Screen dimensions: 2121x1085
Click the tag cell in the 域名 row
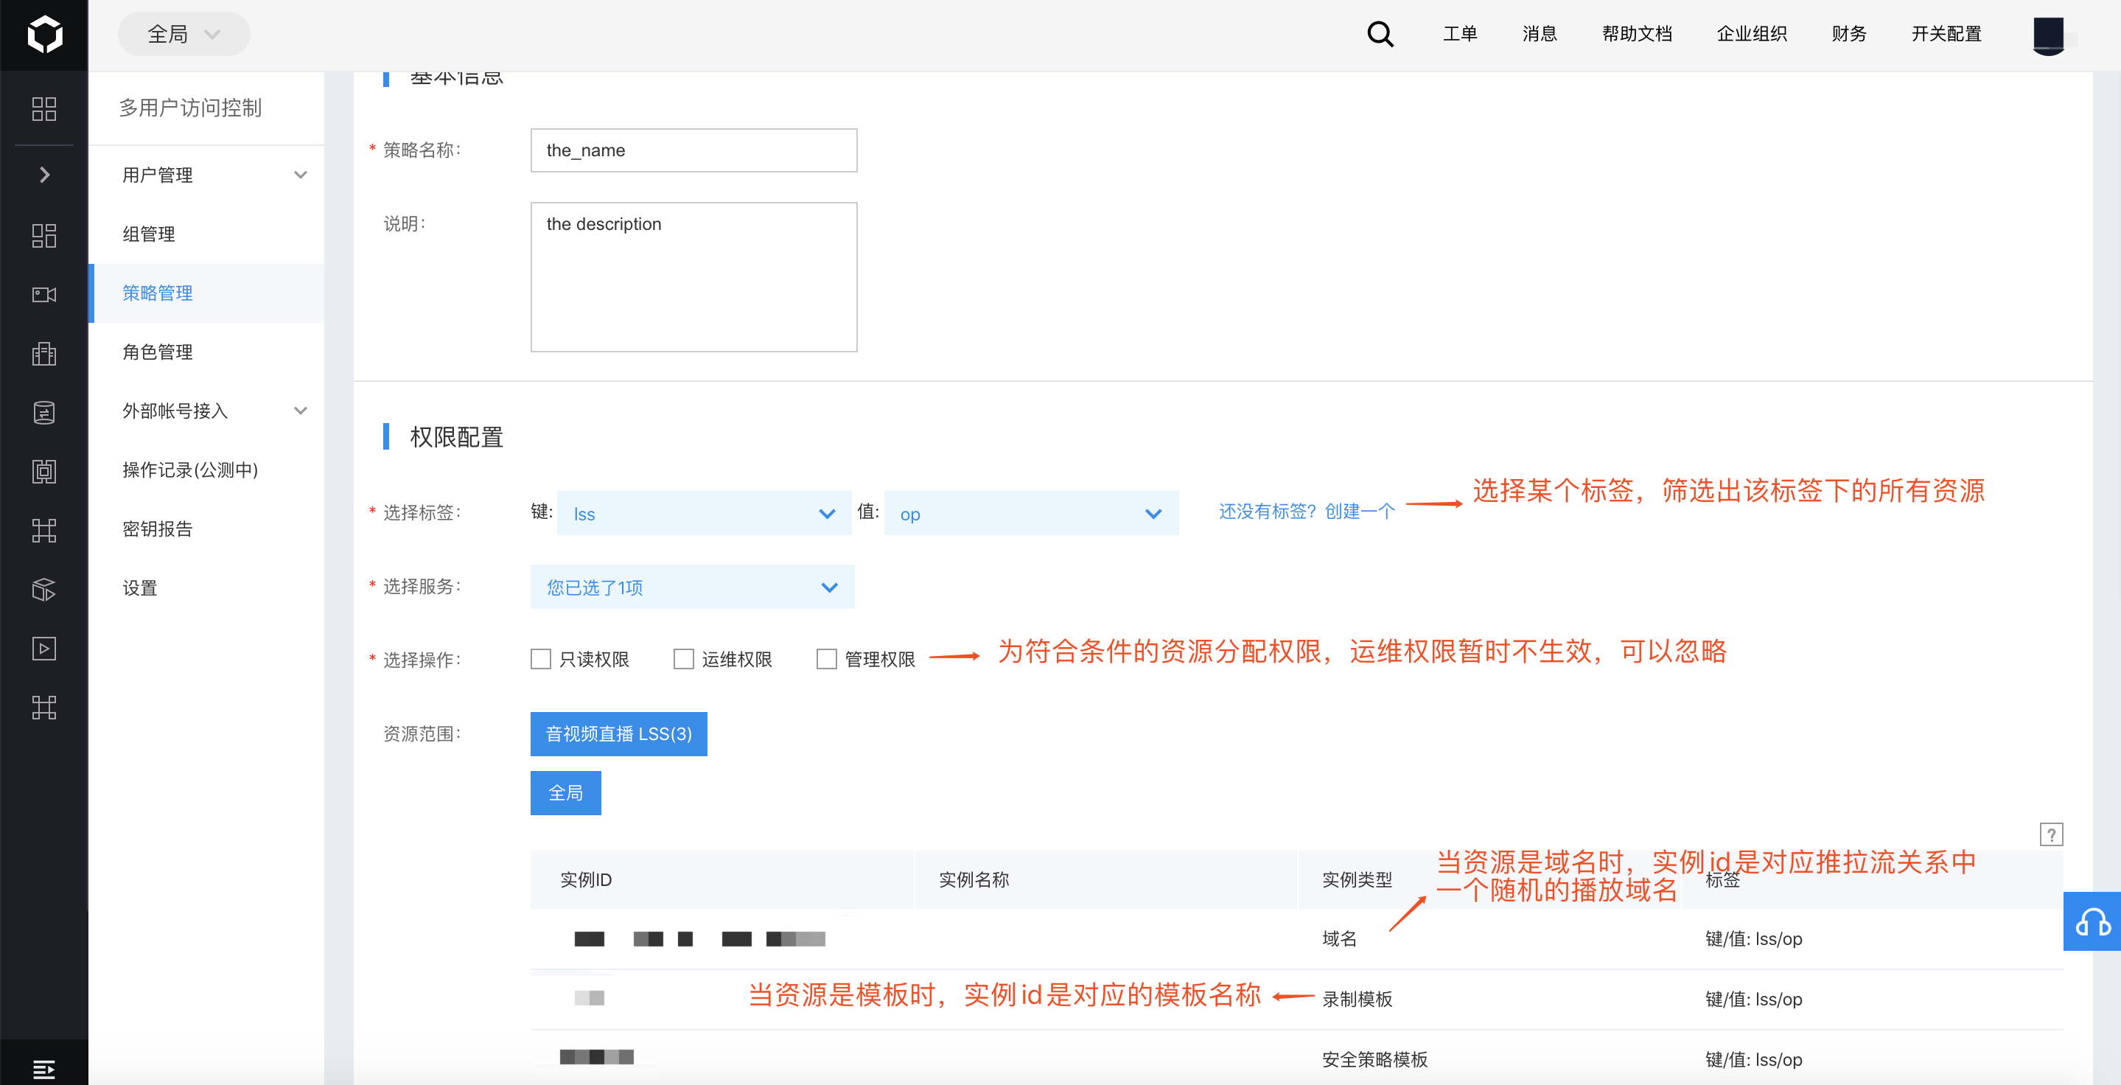tap(1754, 939)
